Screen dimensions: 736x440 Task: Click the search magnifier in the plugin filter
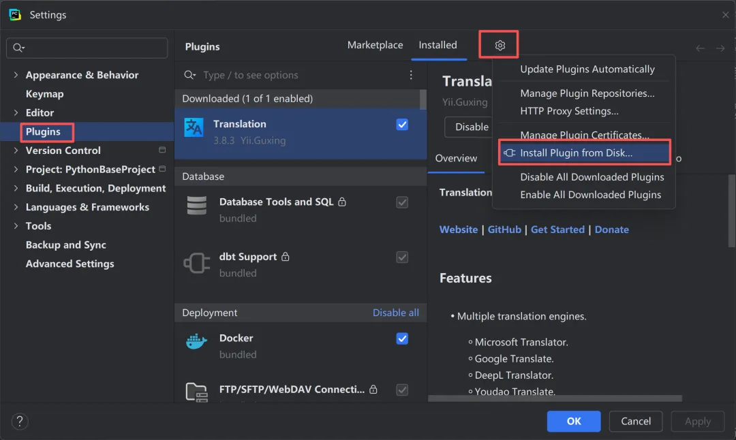189,75
